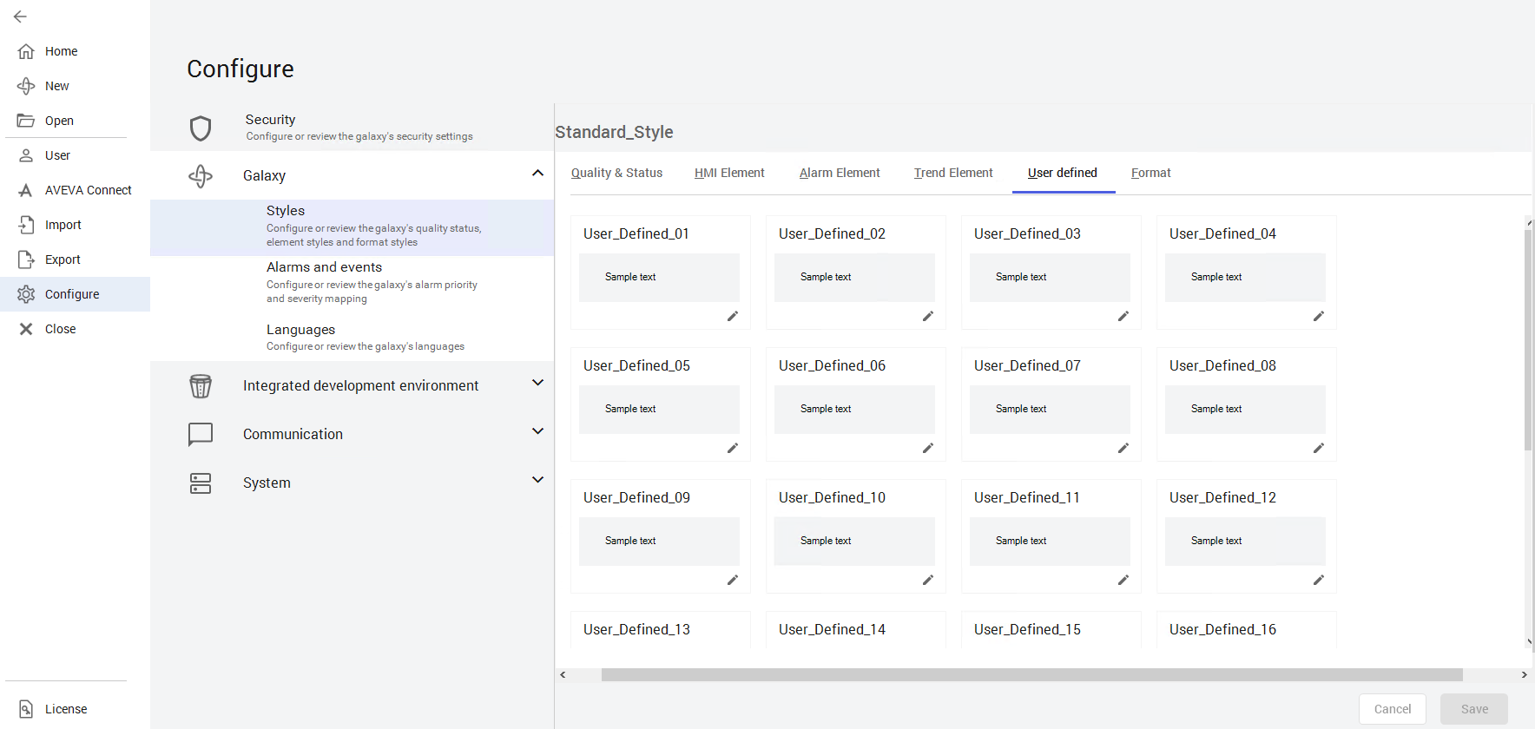The height and width of the screenshot is (729, 1535).
Task: Open Alarms and events settings
Action: click(x=324, y=267)
